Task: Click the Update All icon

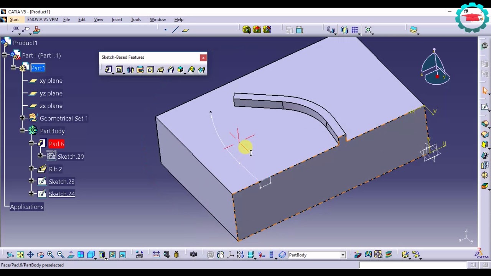Action: click(x=210, y=255)
